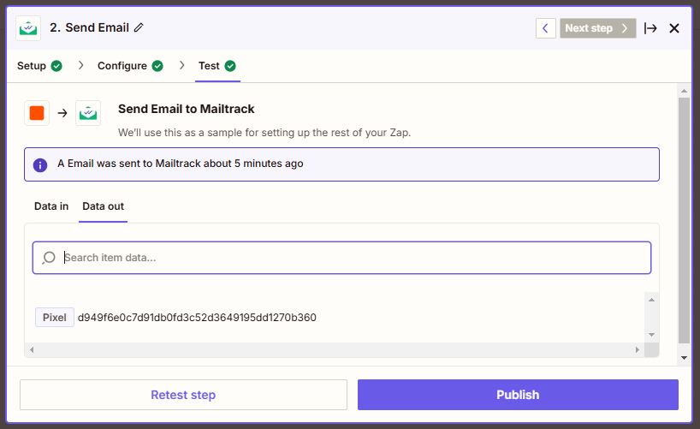Close the Send Email step panel

coord(674,28)
